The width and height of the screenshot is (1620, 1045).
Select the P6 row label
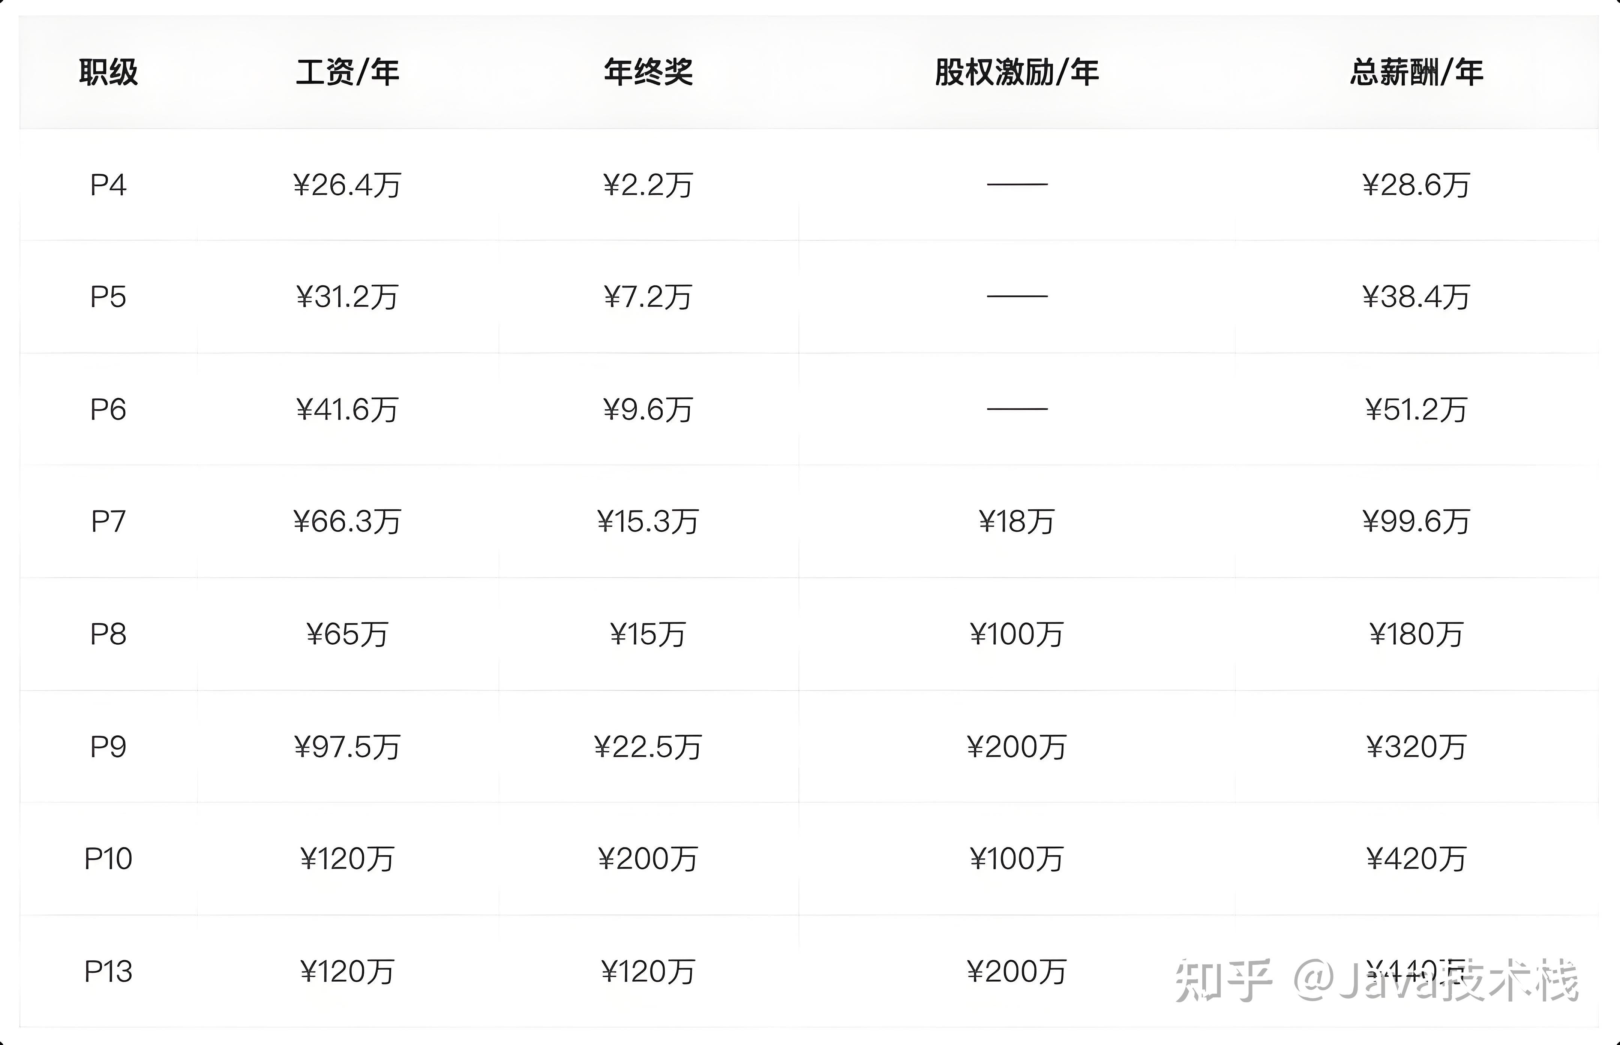[x=109, y=410]
